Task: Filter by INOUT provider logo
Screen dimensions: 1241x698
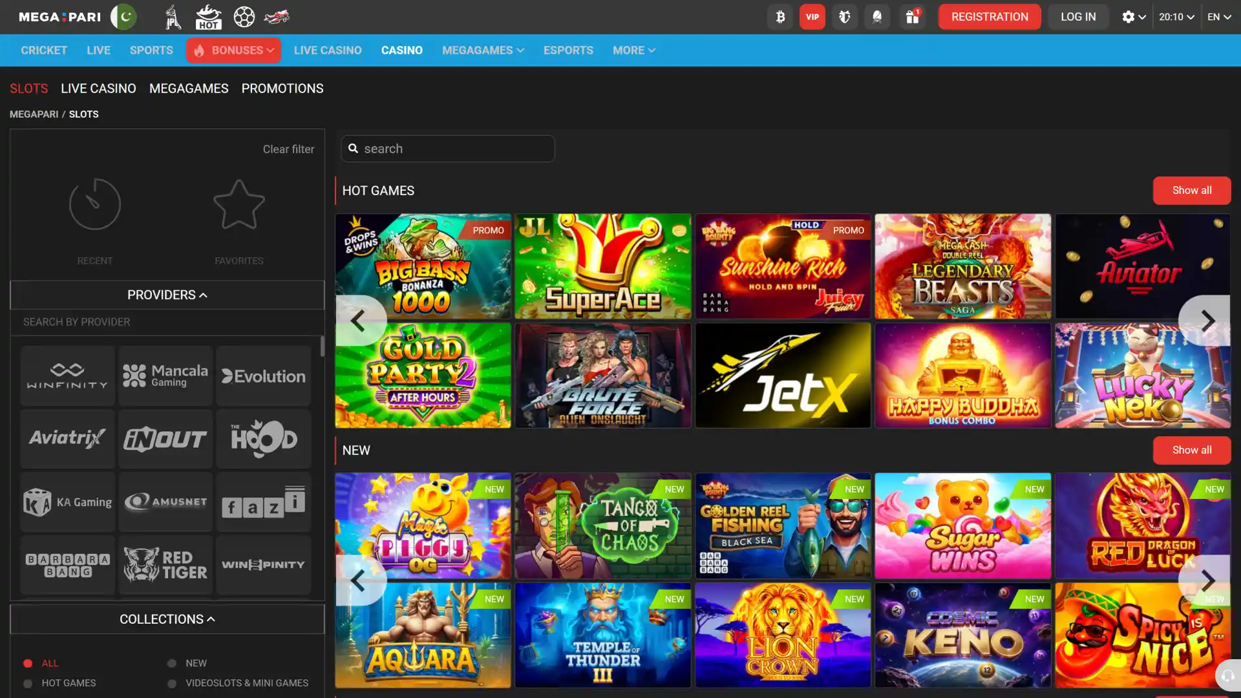Action: tap(165, 438)
